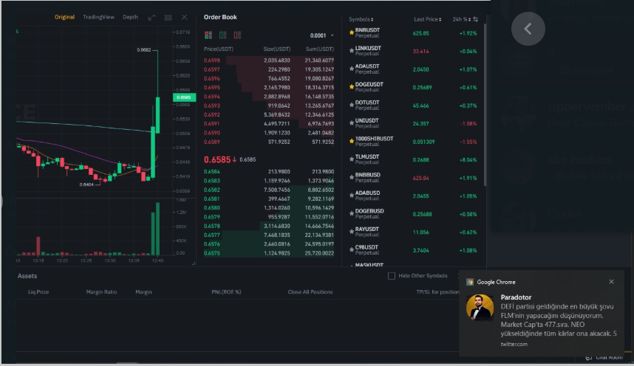Toggle favorite star for C98USDT
634x366 pixels.
pyautogui.click(x=352, y=250)
